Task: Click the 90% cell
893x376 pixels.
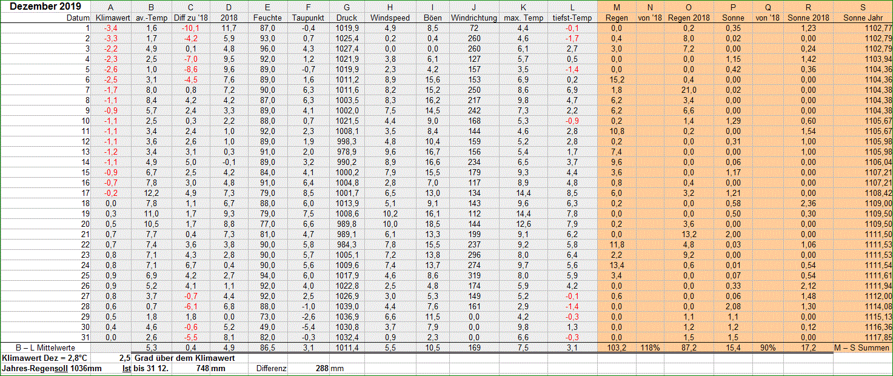Action: tap(768, 348)
